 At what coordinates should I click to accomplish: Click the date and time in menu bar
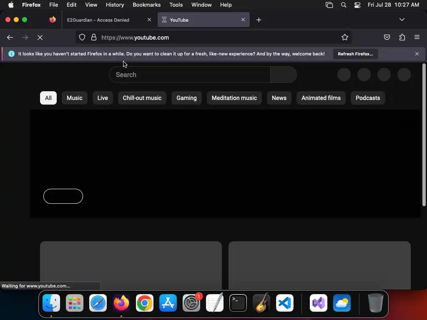pos(393,5)
